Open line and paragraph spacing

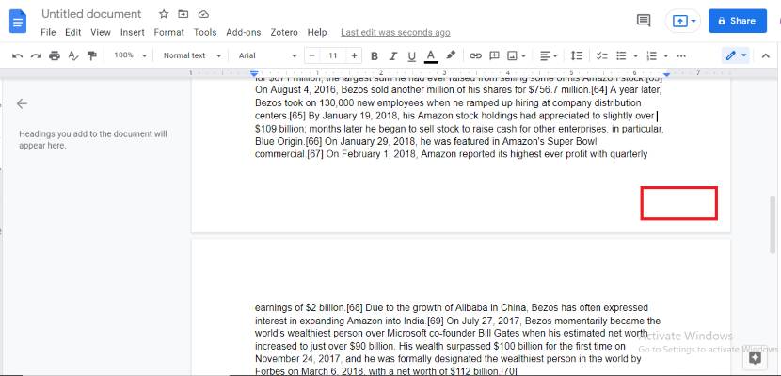[576, 55]
